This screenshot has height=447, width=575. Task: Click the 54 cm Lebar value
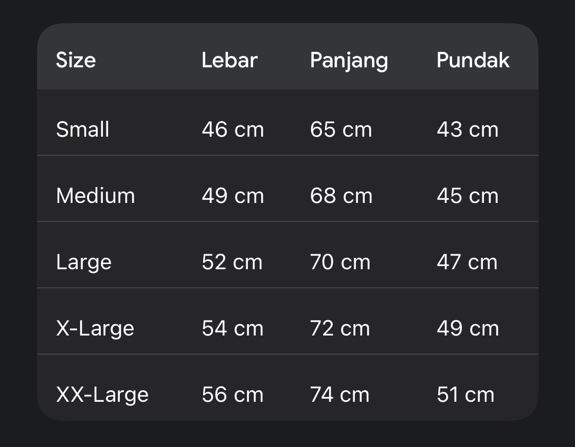click(232, 328)
